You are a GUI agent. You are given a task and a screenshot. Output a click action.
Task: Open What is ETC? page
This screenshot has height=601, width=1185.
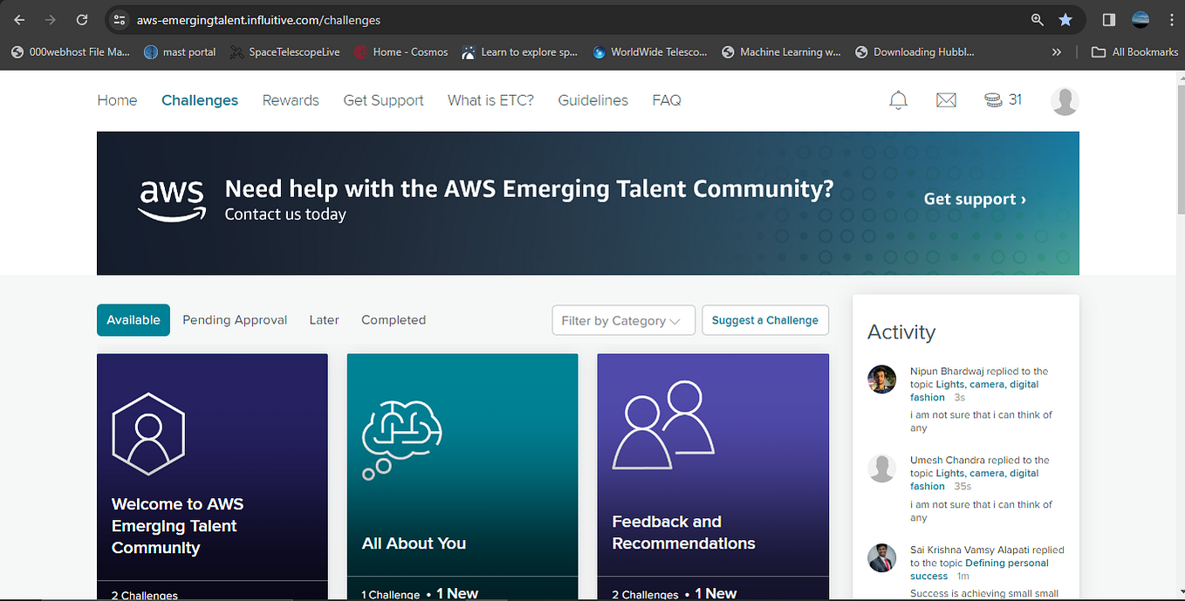tap(490, 100)
